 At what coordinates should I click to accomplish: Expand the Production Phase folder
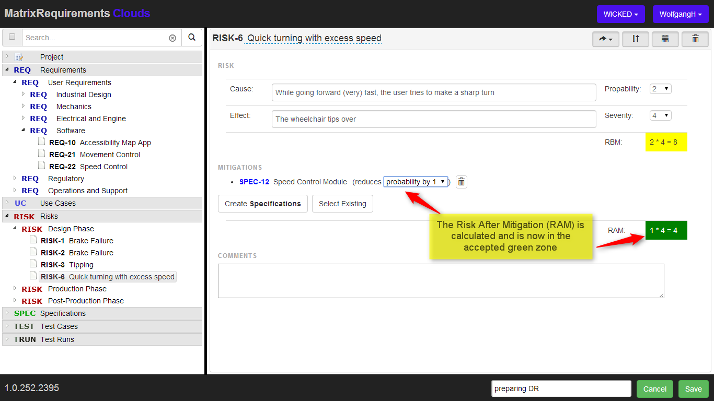point(15,288)
